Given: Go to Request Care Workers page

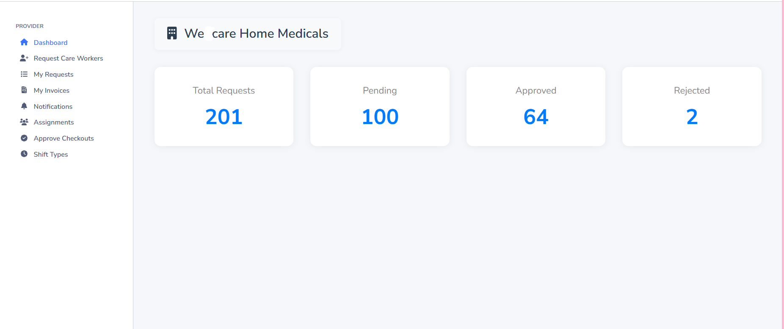Looking at the screenshot, I should (68, 58).
